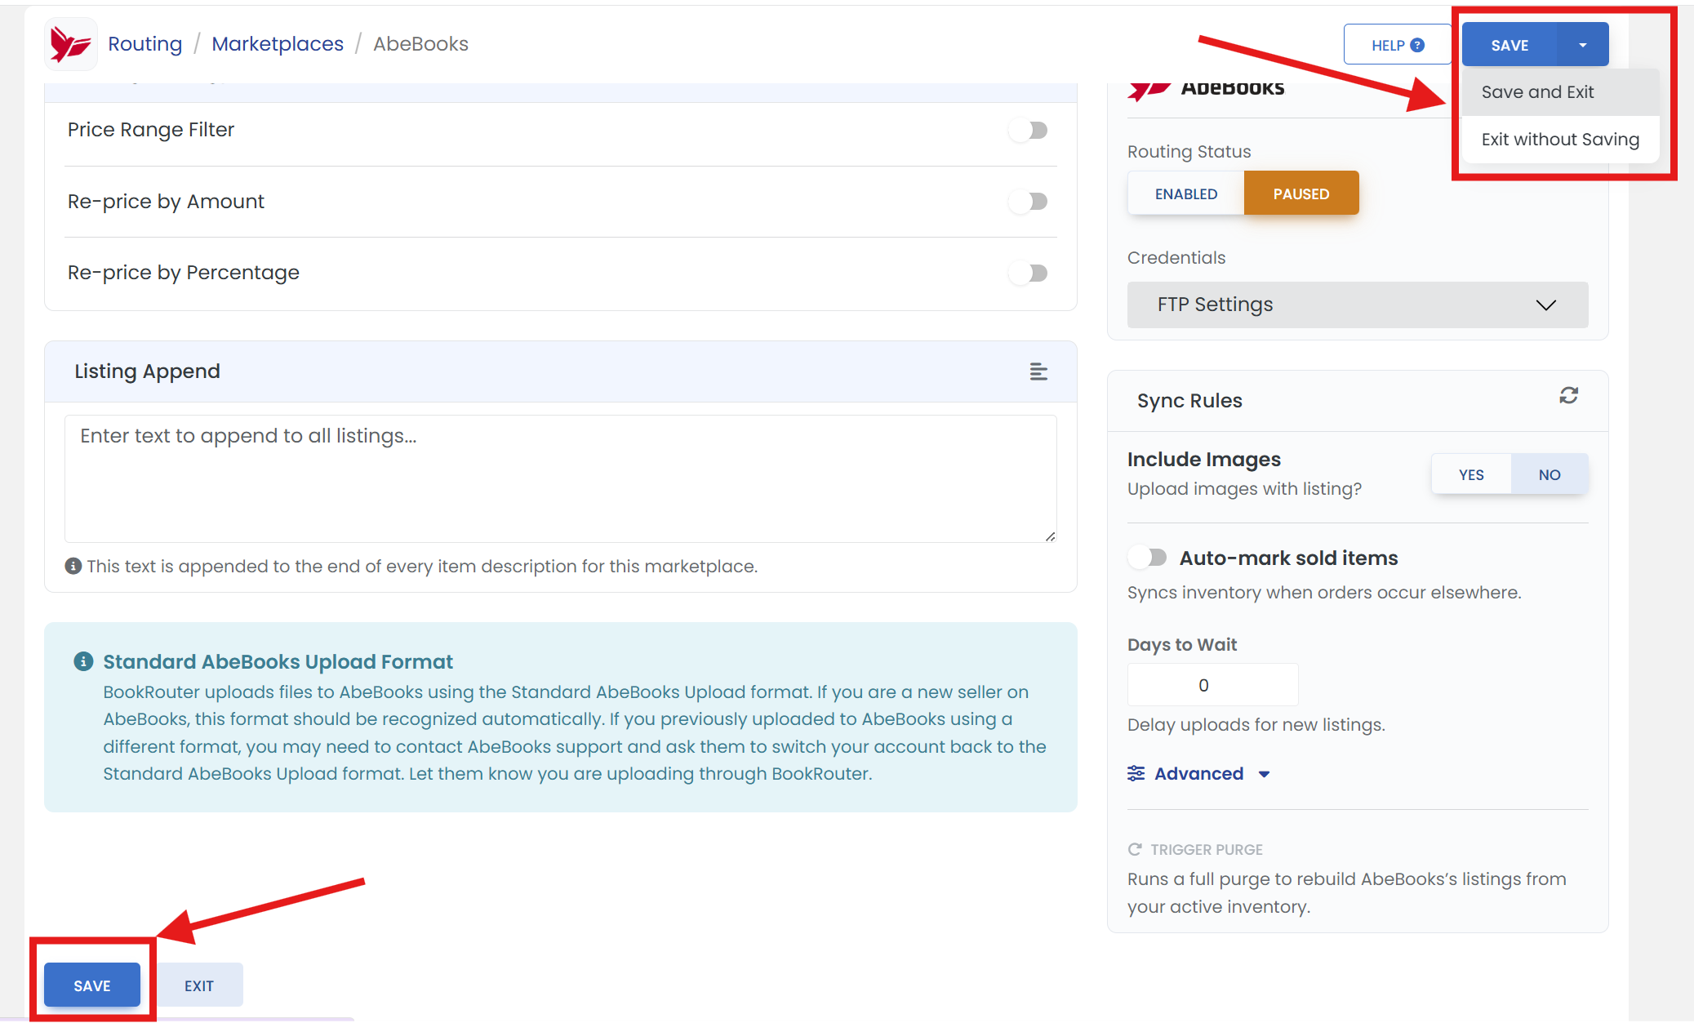
Task: Click the TRIGGER PURGE button
Action: pyautogui.click(x=1195, y=849)
